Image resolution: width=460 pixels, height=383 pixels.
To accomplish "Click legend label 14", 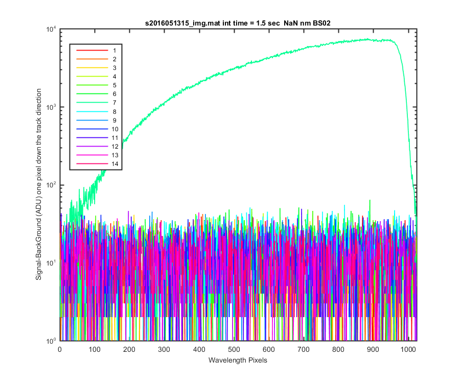I will click(x=115, y=164).
